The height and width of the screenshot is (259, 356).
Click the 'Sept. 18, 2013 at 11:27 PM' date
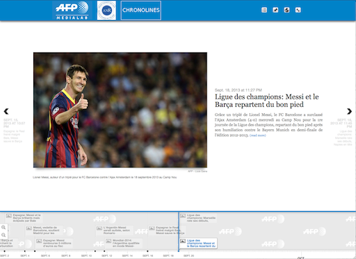[238, 90]
